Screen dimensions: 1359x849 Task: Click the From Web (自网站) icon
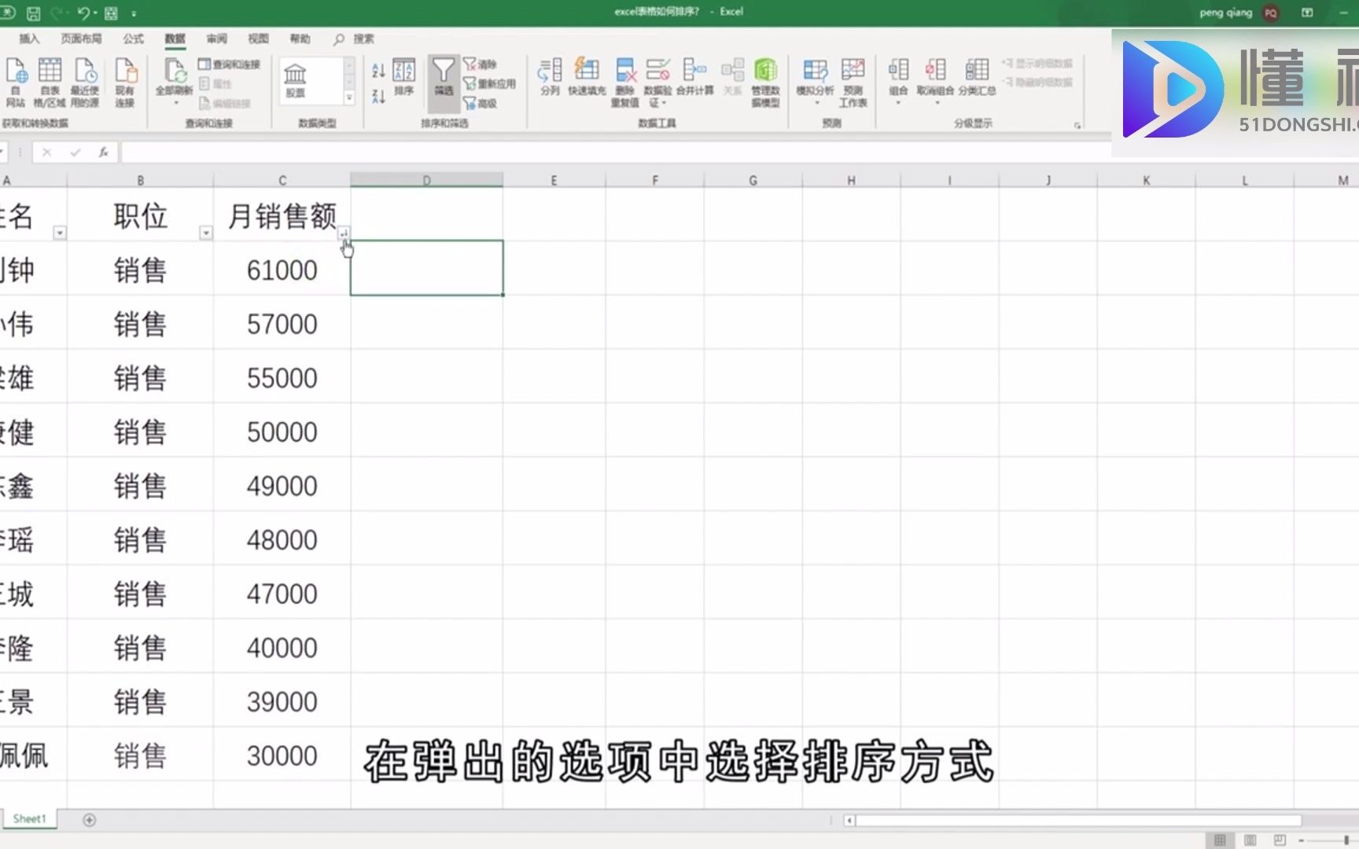[16, 81]
